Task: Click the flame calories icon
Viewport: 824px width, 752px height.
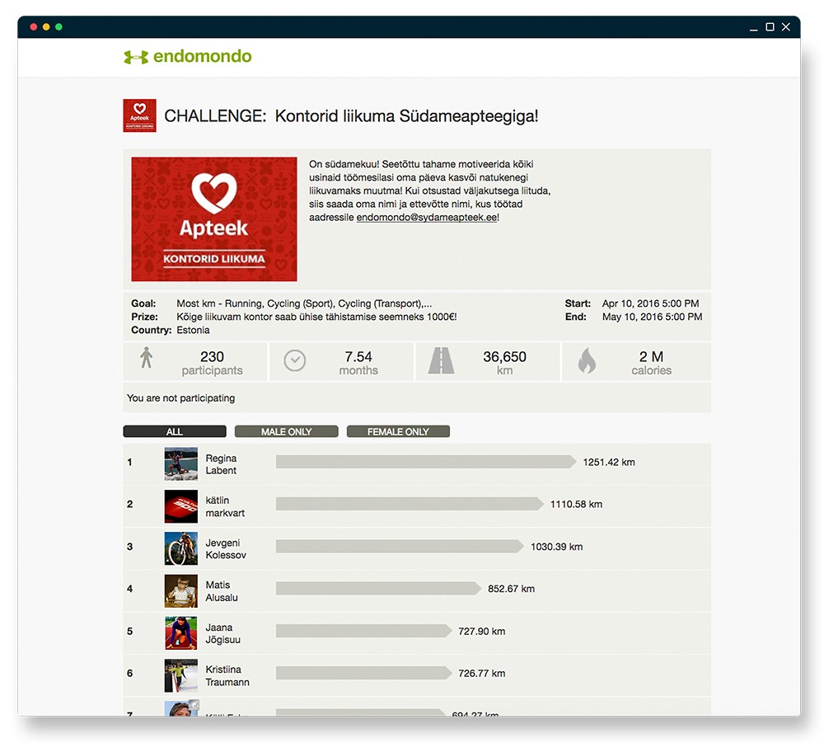Action: click(587, 361)
